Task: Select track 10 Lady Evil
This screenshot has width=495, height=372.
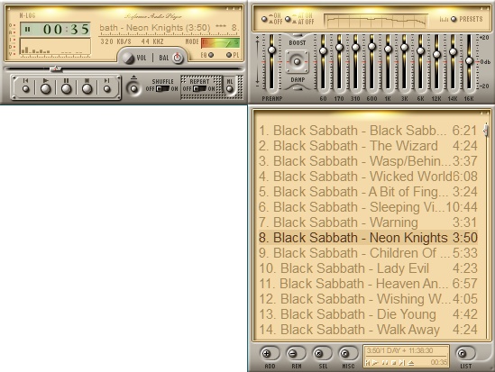Action: pos(368,268)
